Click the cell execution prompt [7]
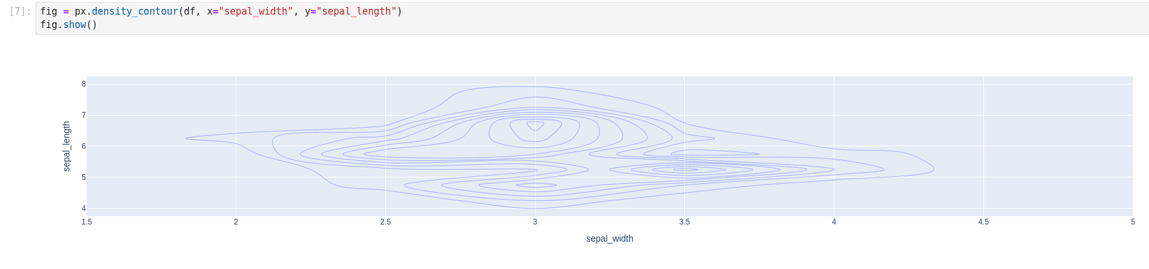This screenshot has height=269, width=1149. click(20, 11)
